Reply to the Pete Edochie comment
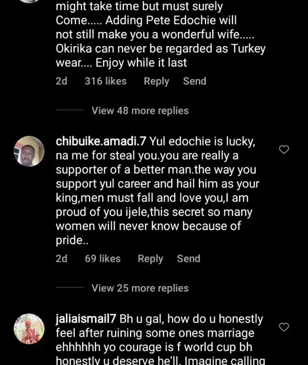This screenshot has width=308, height=365. click(156, 81)
